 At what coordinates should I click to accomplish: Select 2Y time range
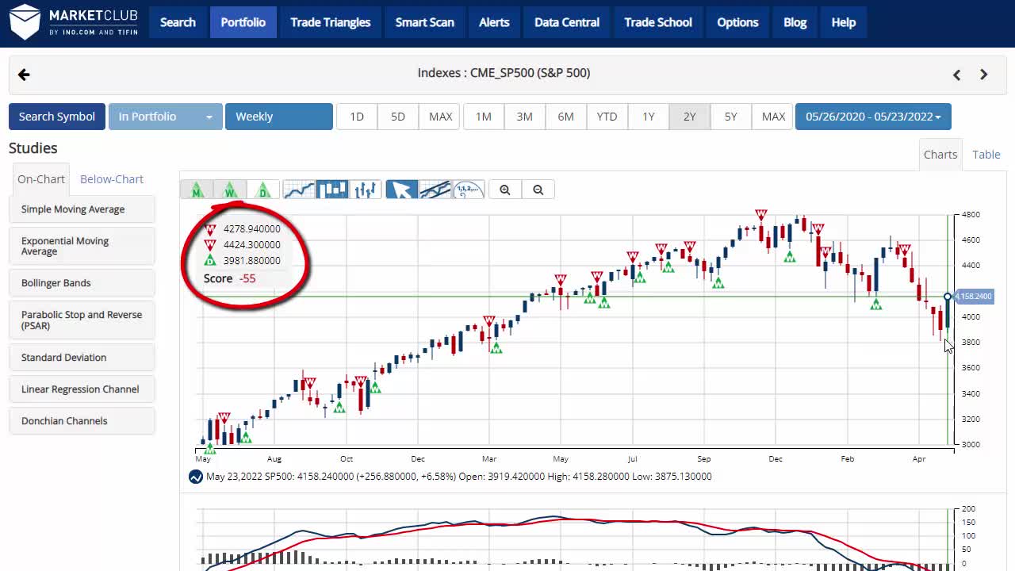(x=690, y=117)
